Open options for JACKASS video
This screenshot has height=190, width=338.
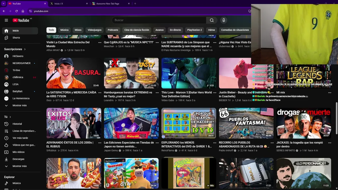330,143
